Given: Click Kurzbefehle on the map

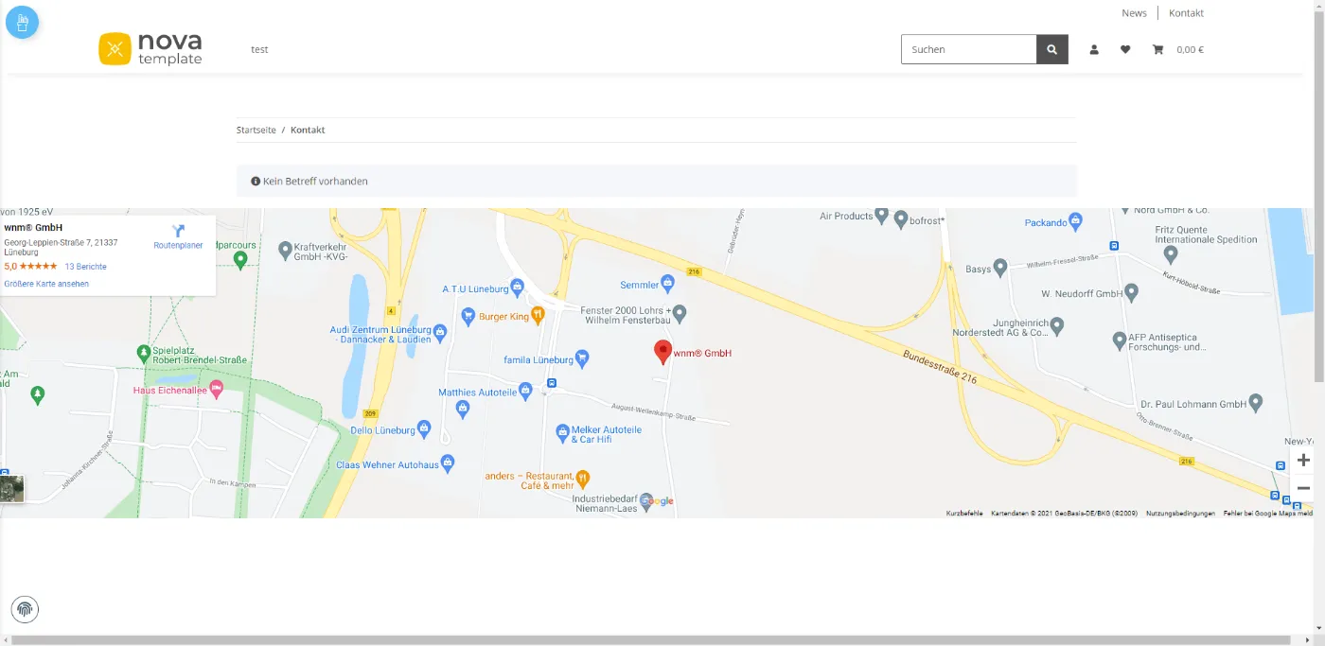Looking at the screenshot, I should 964,514.
